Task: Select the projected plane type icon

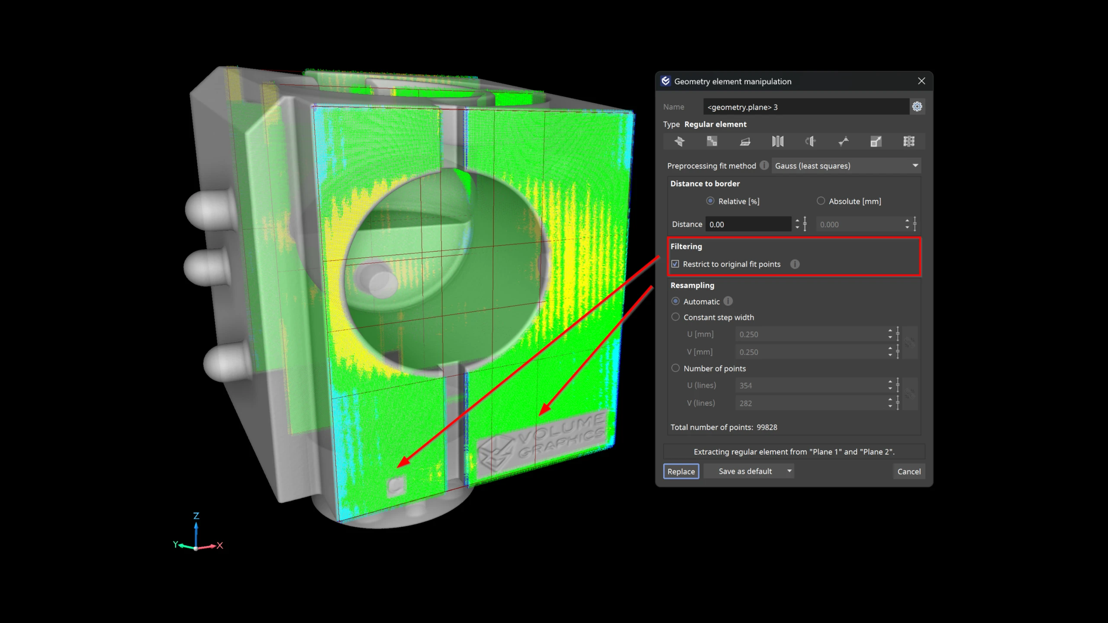Action: pos(745,141)
